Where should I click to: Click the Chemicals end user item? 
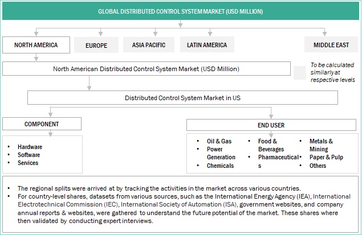(220, 166)
